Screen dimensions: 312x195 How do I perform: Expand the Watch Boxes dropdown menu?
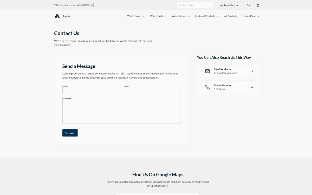click(x=135, y=16)
